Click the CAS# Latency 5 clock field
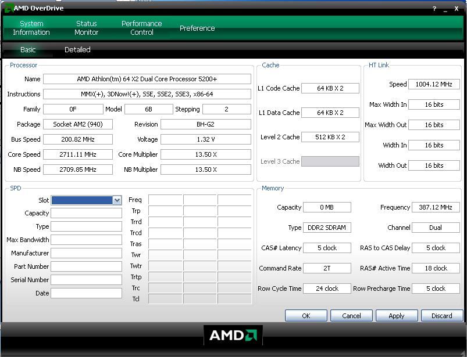Viewport: 467px width, 357px height. tap(327, 248)
